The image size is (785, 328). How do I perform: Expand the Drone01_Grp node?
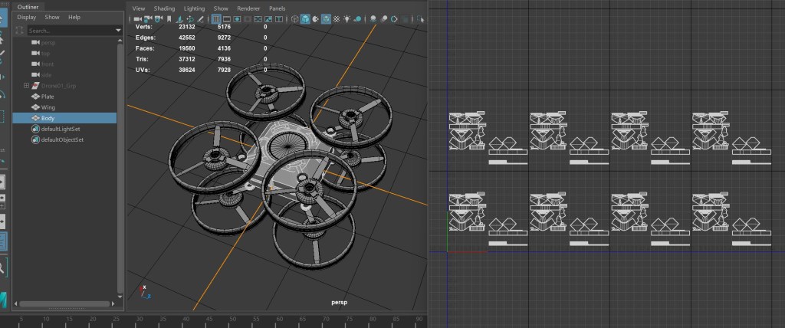tap(27, 86)
